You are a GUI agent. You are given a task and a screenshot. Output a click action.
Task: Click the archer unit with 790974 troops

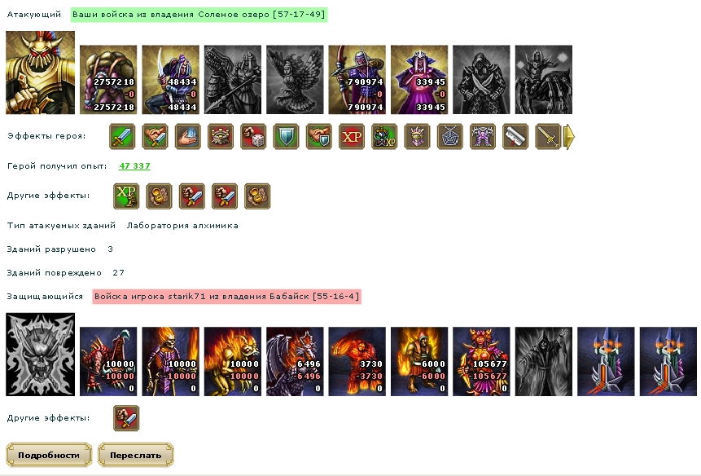pyautogui.click(x=357, y=80)
